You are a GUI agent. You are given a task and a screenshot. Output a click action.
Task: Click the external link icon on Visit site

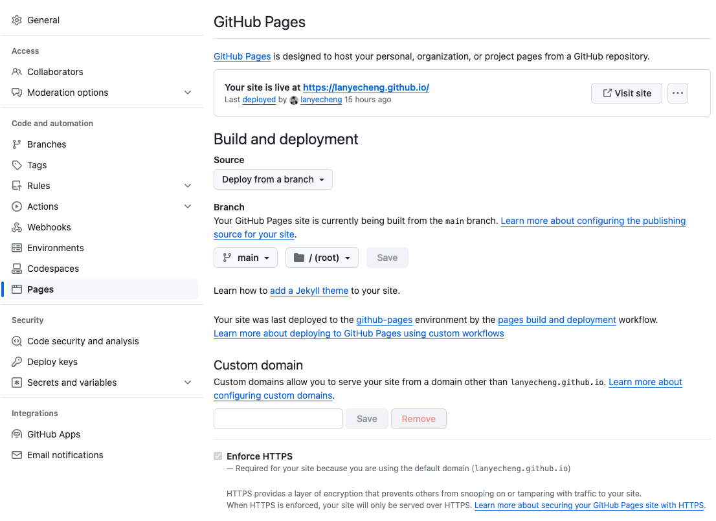click(x=607, y=93)
